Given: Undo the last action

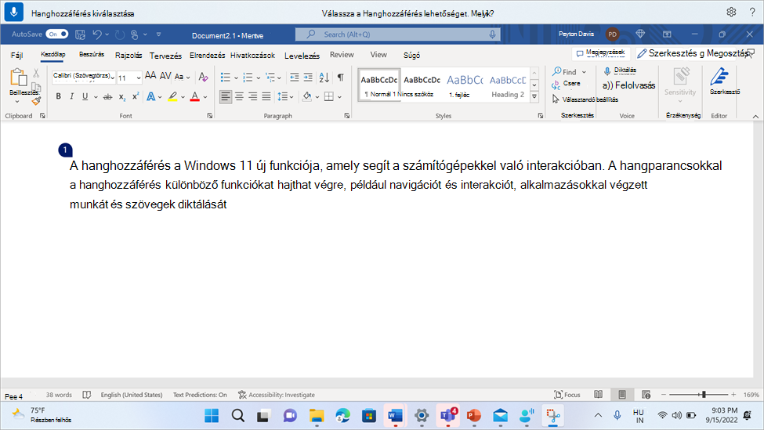Looking at the screenshot, I should 97,34.
